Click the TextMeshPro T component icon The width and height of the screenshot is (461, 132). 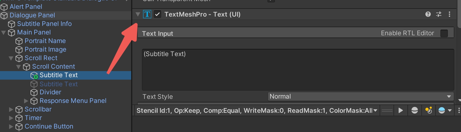click(x=147, y=14)
